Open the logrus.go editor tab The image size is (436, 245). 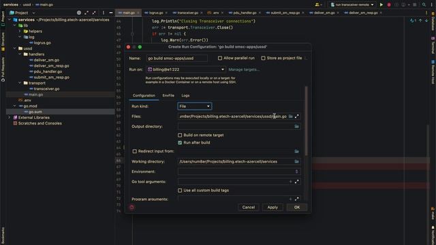point(156,13)
